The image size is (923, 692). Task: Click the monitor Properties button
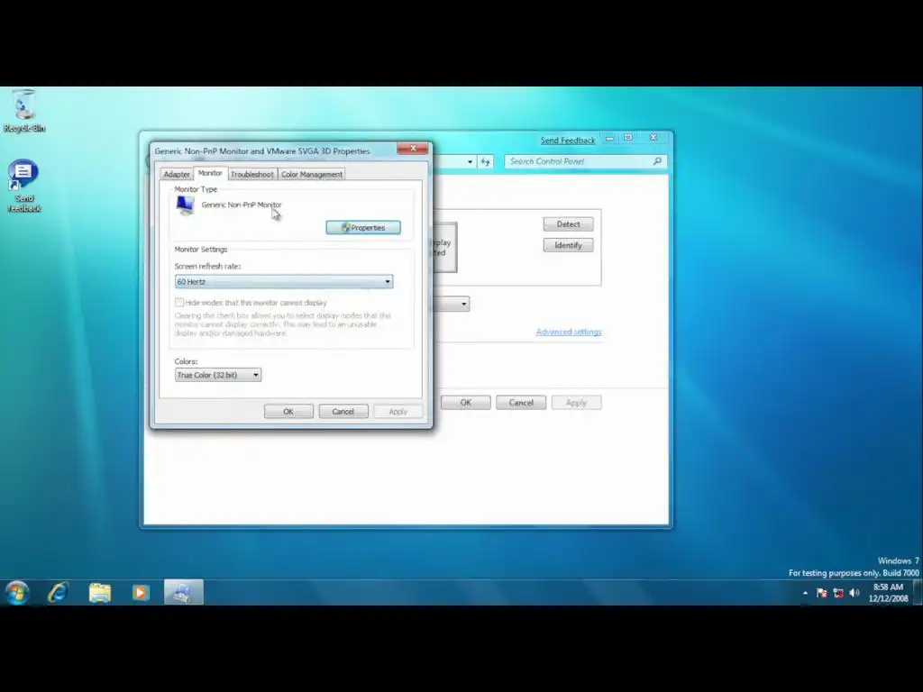(x=363, y=228)
